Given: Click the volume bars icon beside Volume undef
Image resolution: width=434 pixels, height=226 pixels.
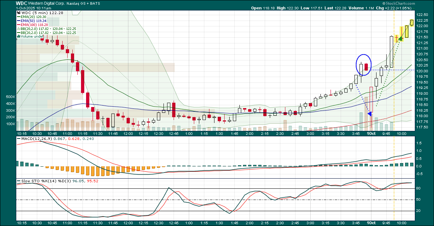Looking at the screenshot, I should 18,37.
